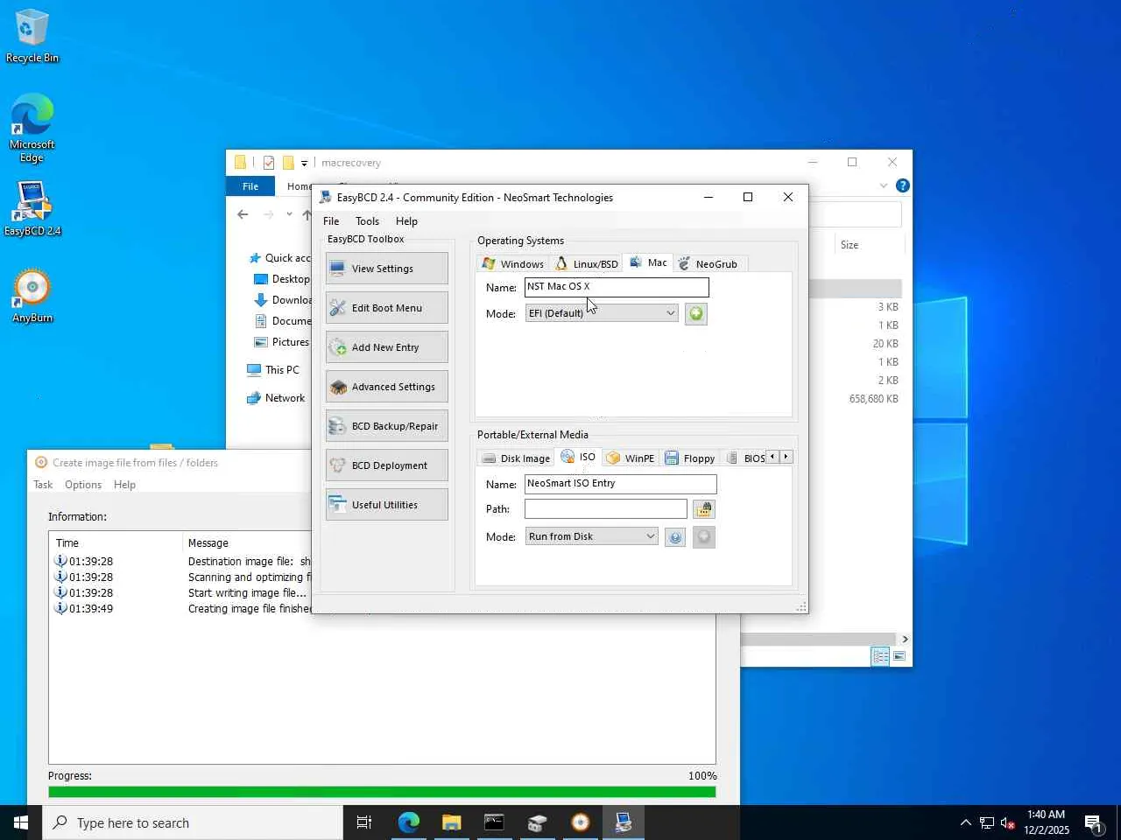Screen dimensions: 1121x840
Task: Open EasyBCD Tools menu
Action: tap(367, 221)
